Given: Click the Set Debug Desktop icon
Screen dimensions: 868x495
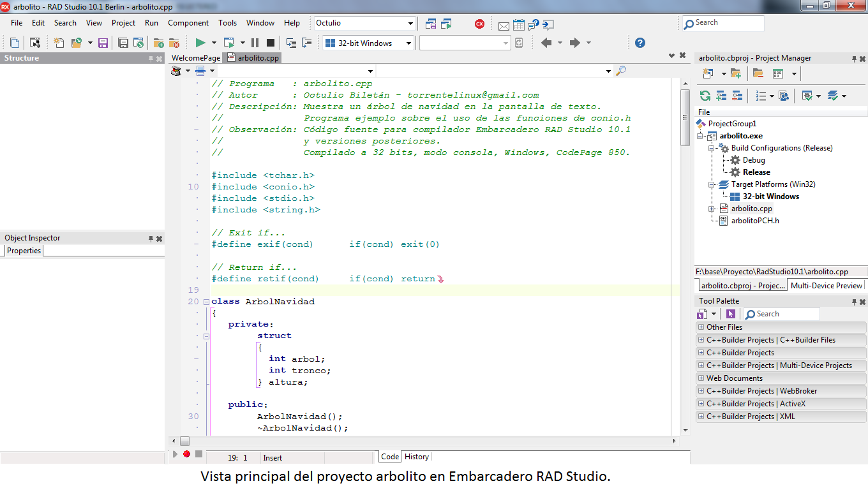Looking at the screenshot, I should tap(446, 24).
